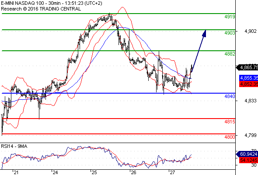
Task: Click the RSI value tag 60.9424
Action: (x=247, y=154)
